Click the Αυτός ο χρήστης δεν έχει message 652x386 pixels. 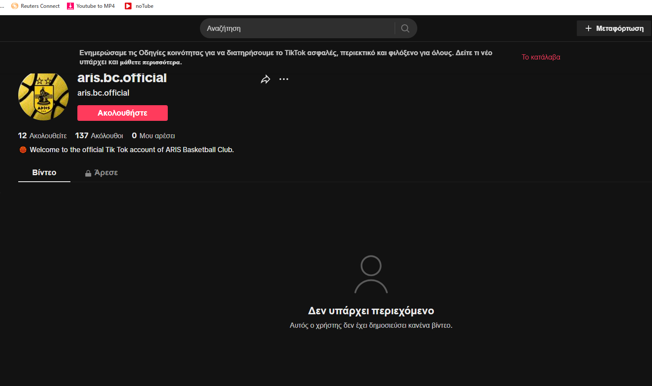(371, 325)
